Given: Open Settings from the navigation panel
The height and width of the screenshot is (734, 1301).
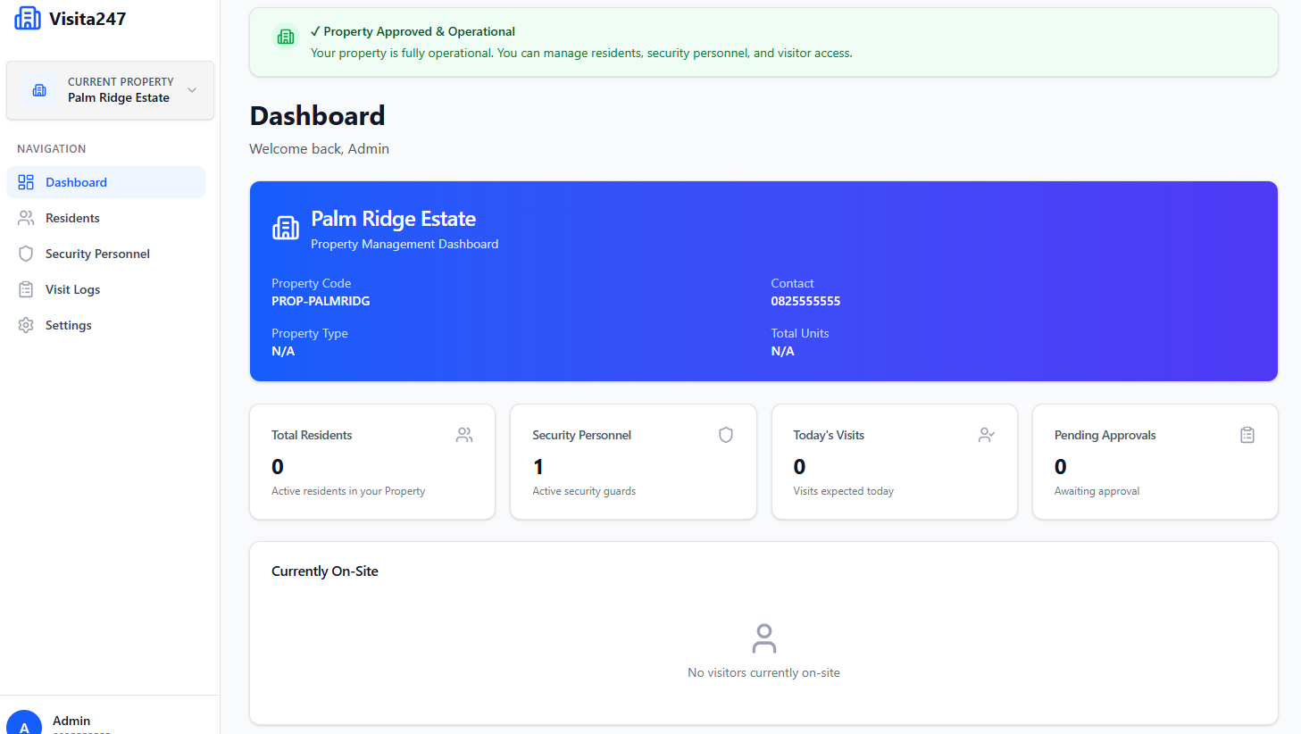Looking at the screenshot, I should click(68, 324).
